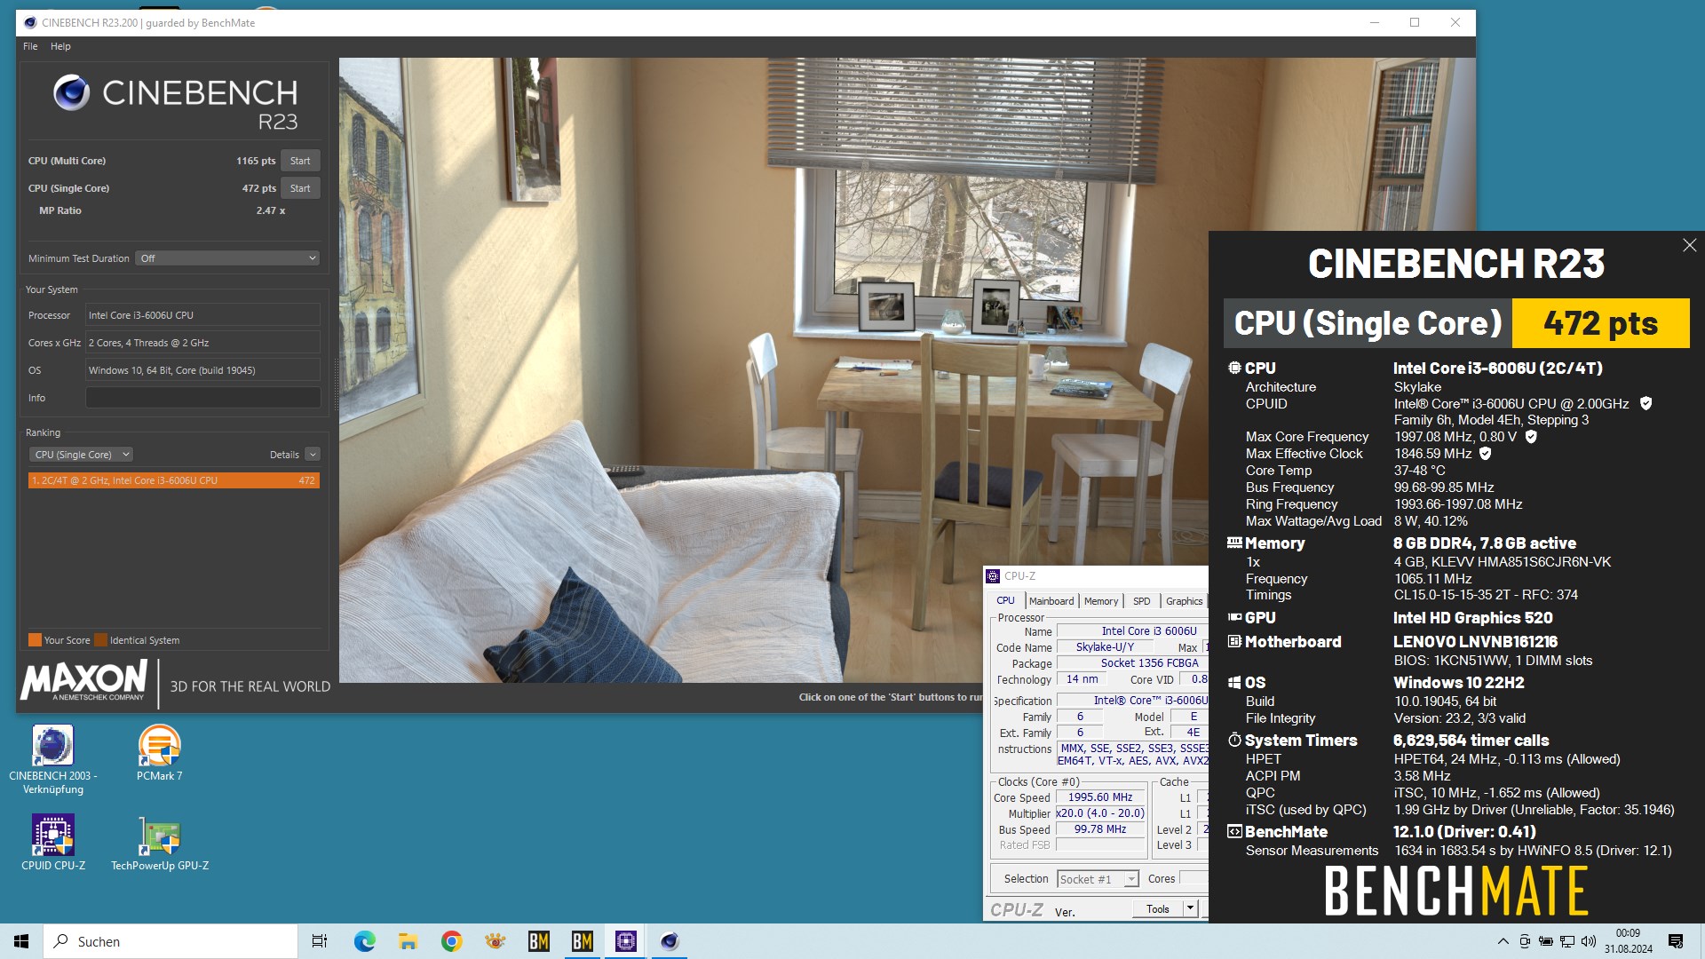This screenshot has width=1705, height=959.
Task: Open the Socket #1 selection dropdown in CPU-Z
Action: [1098, 879]
